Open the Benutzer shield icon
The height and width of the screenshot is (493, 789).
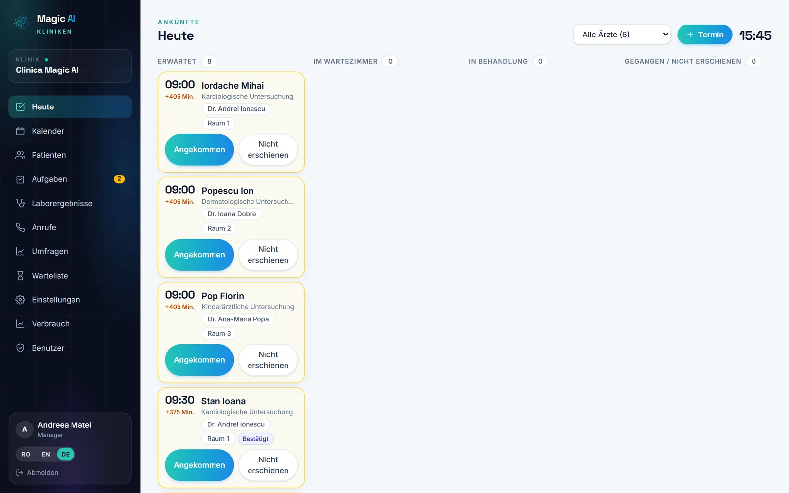(20, 348)
